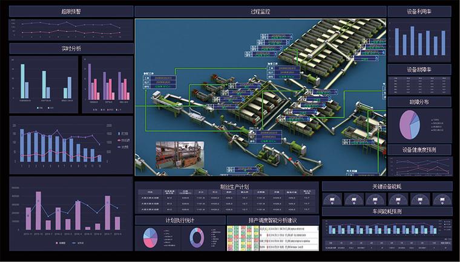Open the 制丝生产计划 section header
The image size is (460, 262).
[x=226, y=187]
